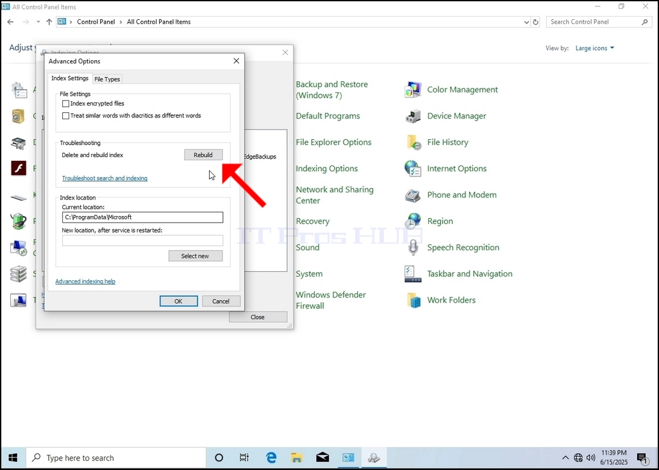
Task: Click the Select new button
Action: (x=196, y=256)
